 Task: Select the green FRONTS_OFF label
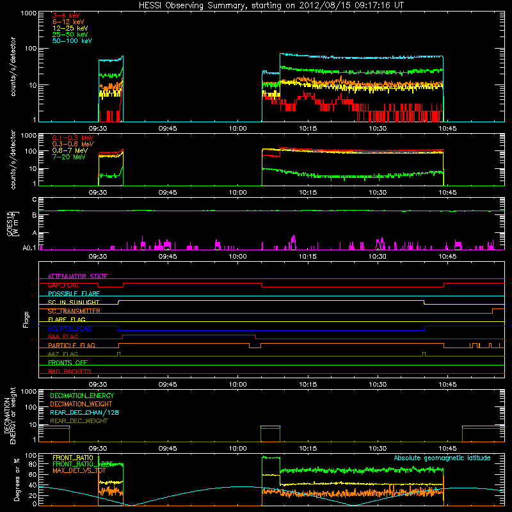(68, 362)
